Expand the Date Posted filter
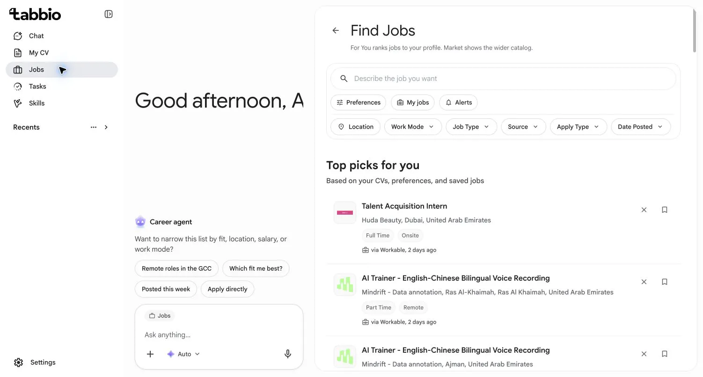The width and height of the screenshot is (703, 377). 641,127
